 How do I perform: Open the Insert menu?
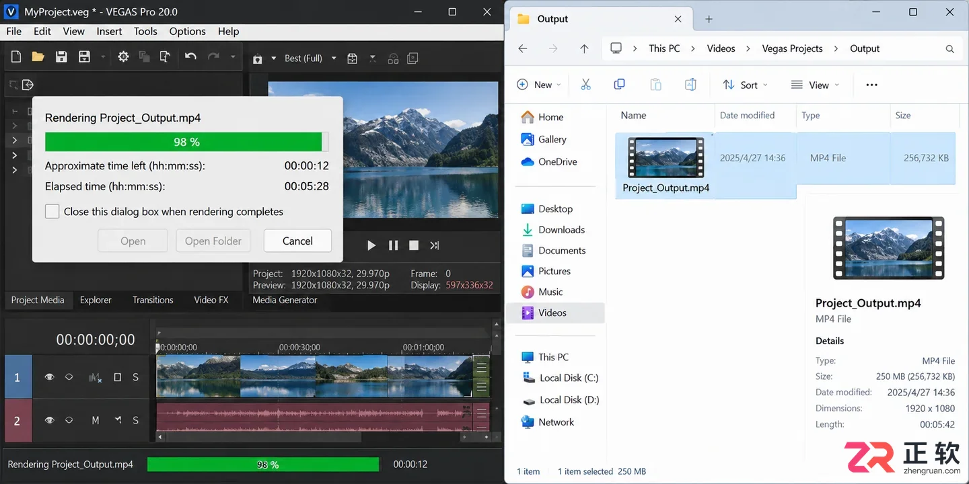[109, 31]
